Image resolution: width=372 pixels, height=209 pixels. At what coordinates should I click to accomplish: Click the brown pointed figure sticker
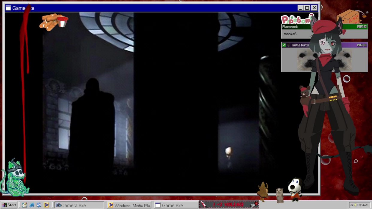(x=263, y=191)
